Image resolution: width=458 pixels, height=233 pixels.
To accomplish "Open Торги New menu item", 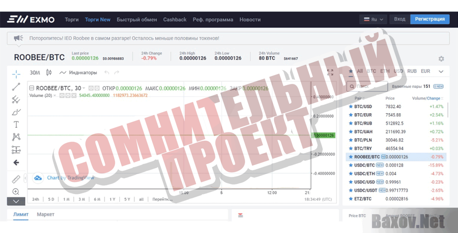I will (98, 19).
